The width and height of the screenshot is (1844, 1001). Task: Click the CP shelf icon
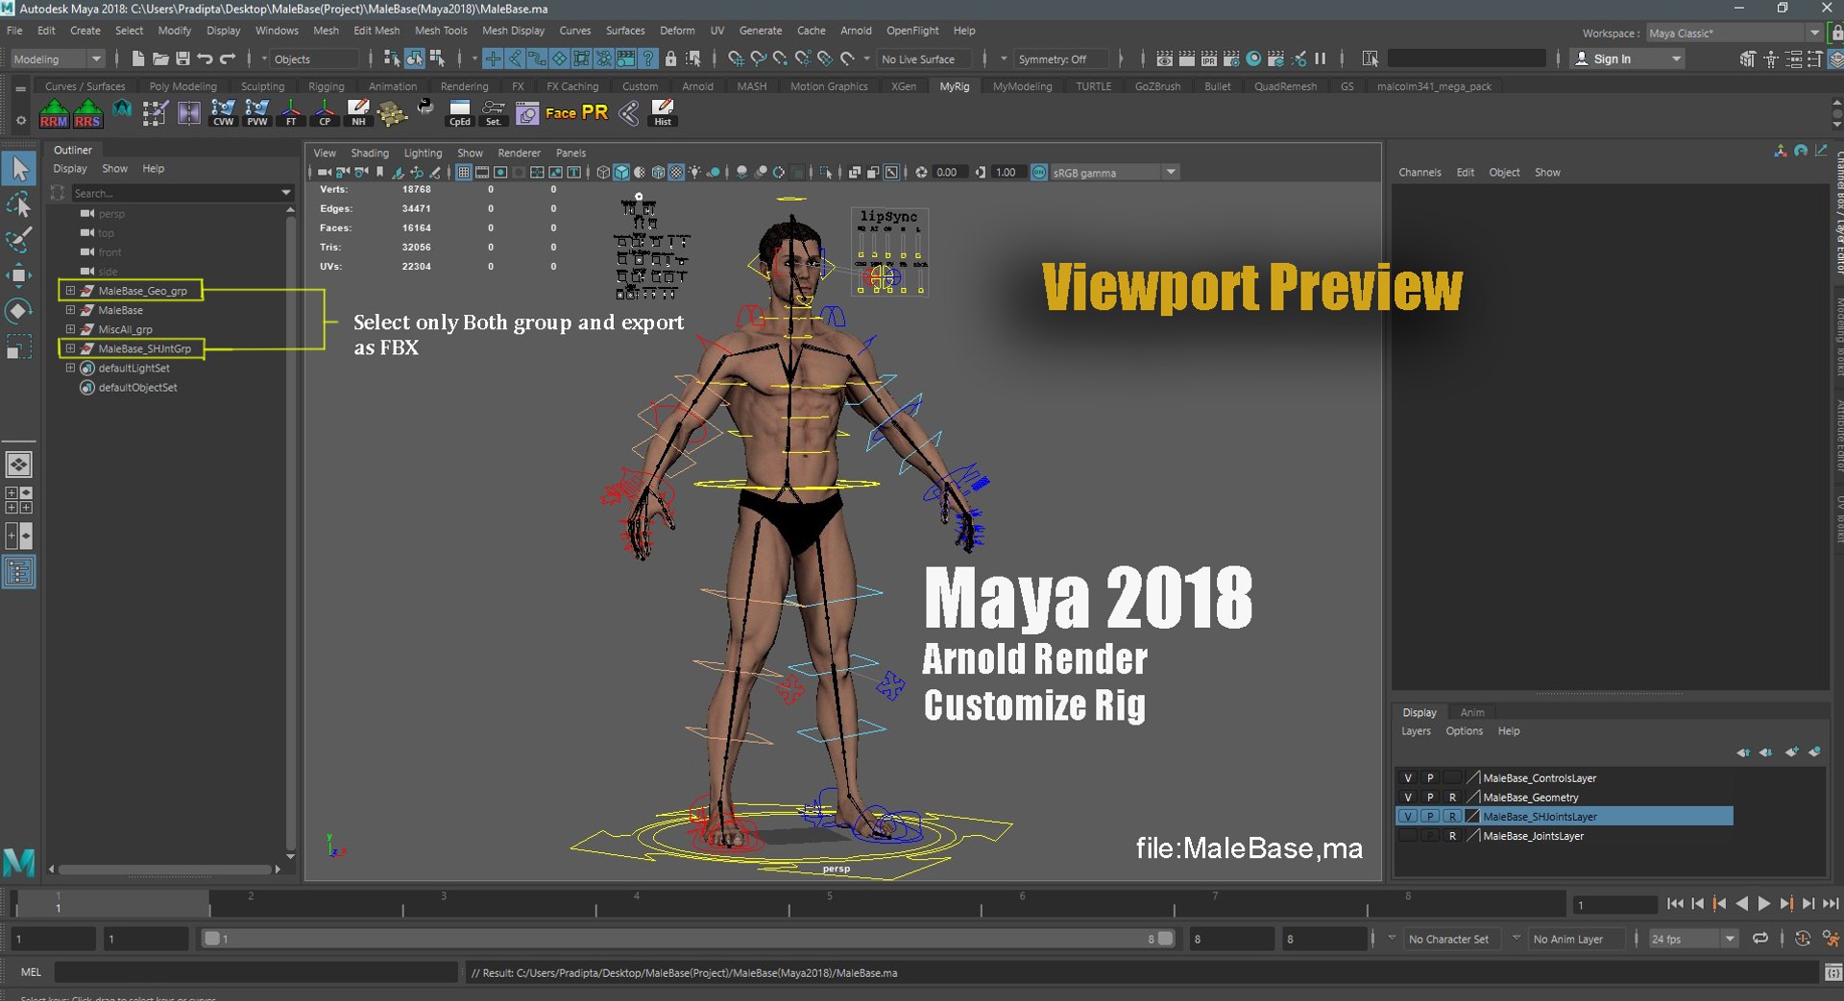(x=325, y=113)
